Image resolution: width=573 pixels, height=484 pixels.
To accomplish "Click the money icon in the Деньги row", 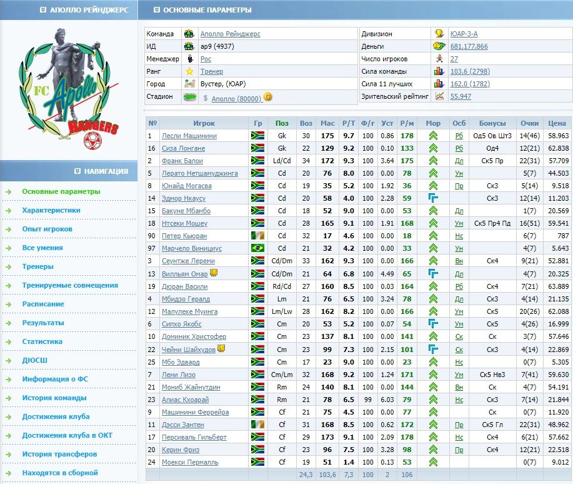I will coord(439,46).
